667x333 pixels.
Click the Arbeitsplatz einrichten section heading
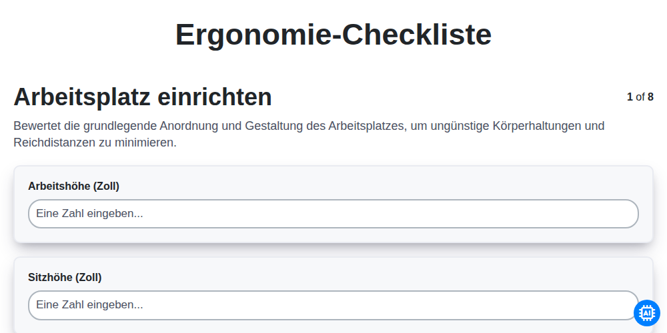(x=143, y=97)
